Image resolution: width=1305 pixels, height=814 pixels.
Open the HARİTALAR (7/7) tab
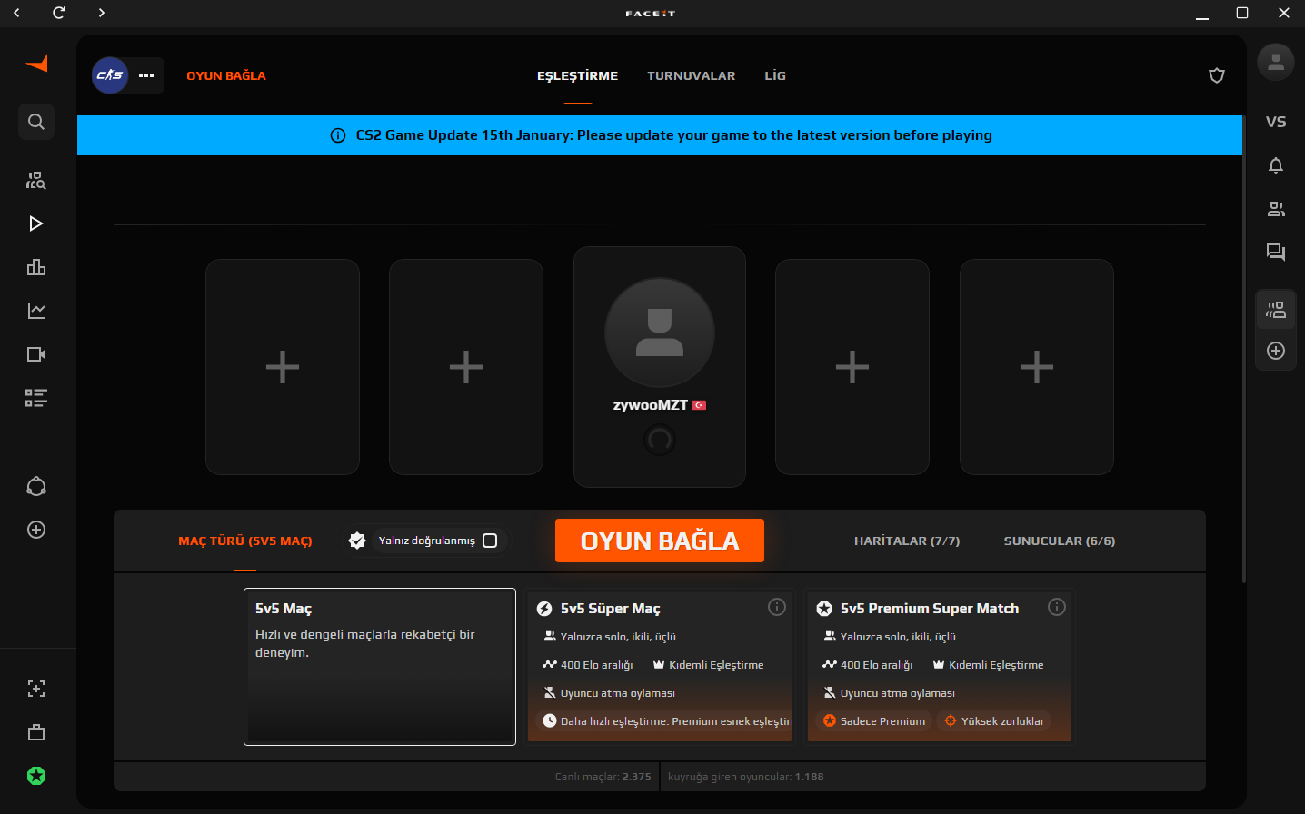907,541
